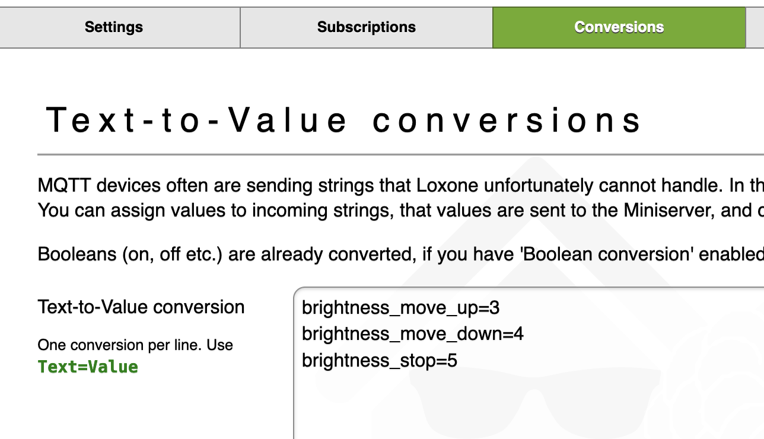
Task: Place cursor in the brightness_move_down=4 line
Action: [412, 334]
